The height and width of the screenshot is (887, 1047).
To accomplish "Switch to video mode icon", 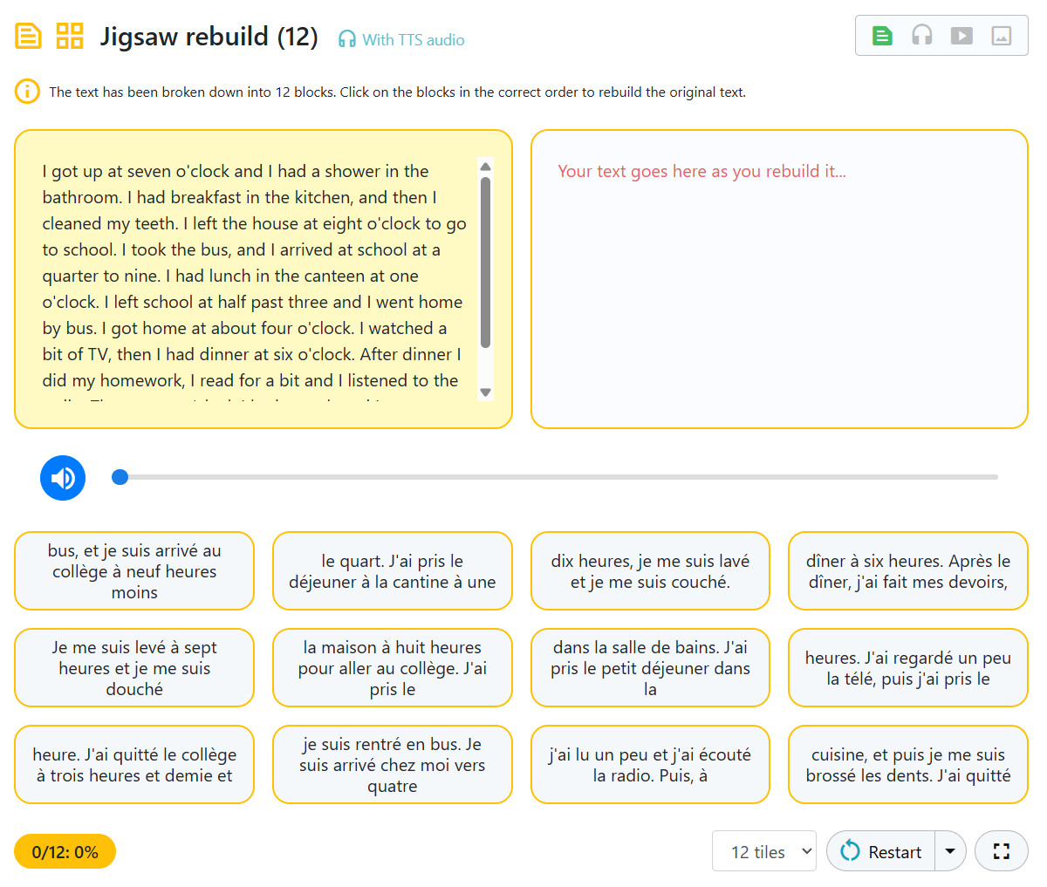I will (x=961, y=36).
